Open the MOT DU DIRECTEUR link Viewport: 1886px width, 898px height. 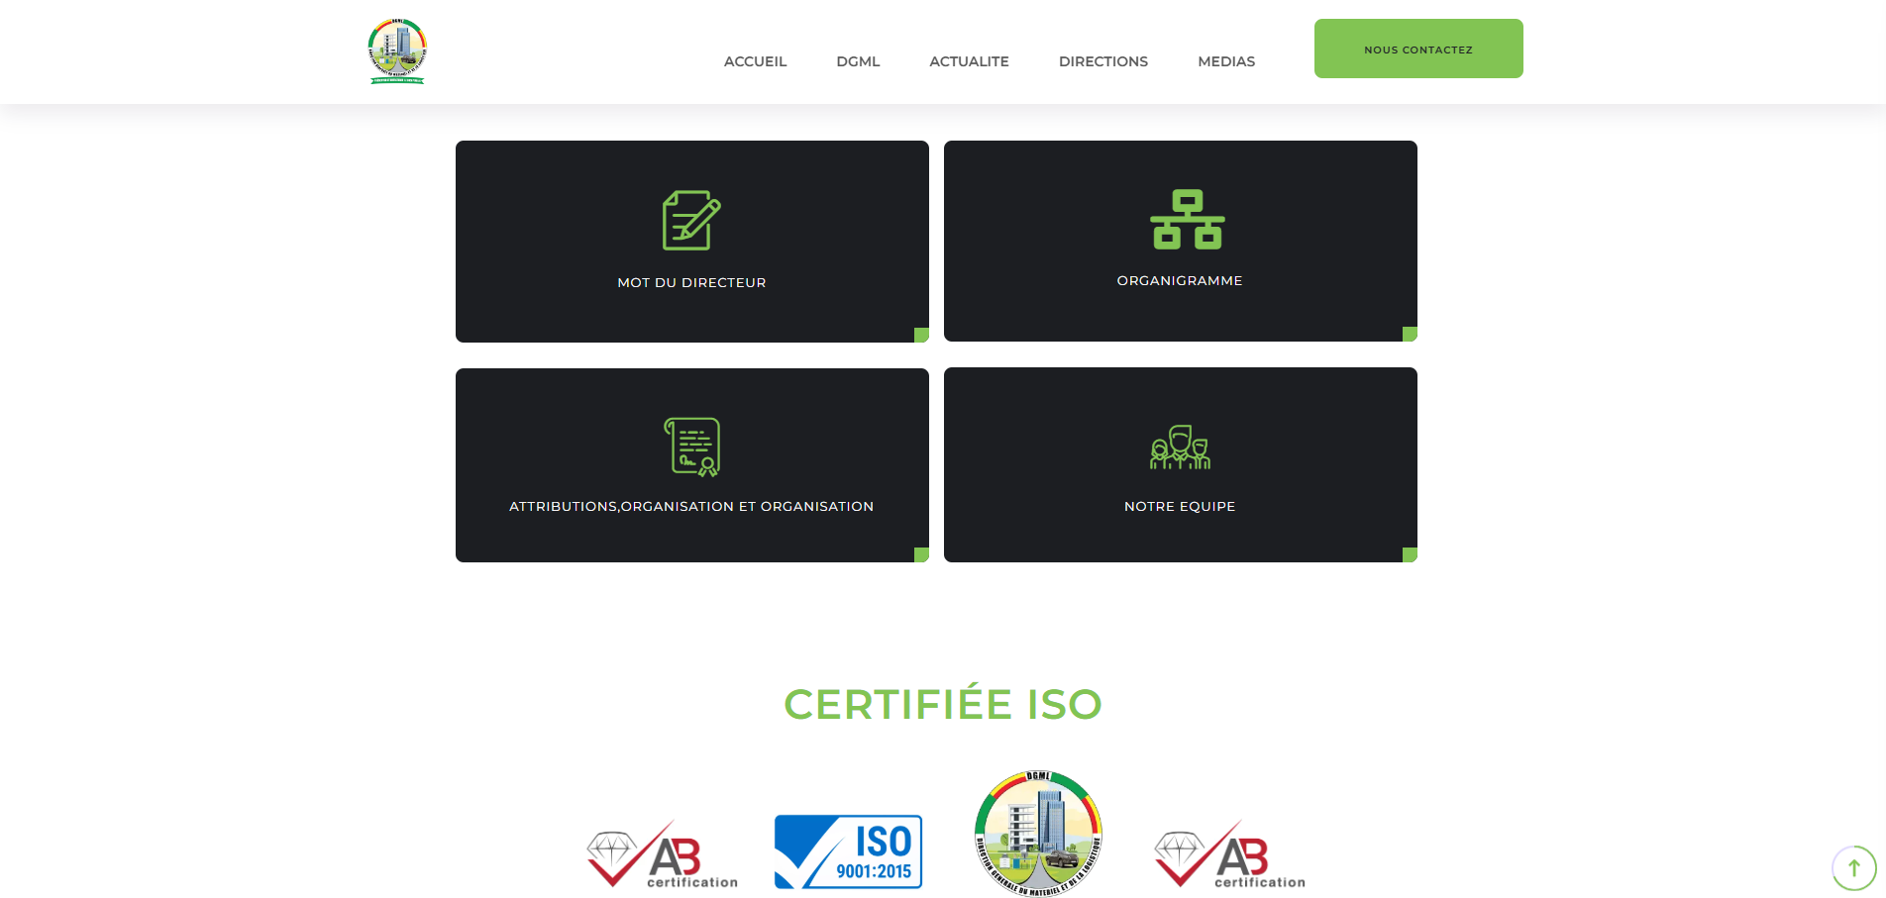coord(691,282)
